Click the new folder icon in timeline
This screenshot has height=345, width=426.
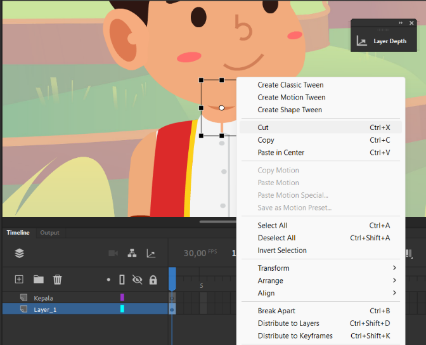pos(39,279)
